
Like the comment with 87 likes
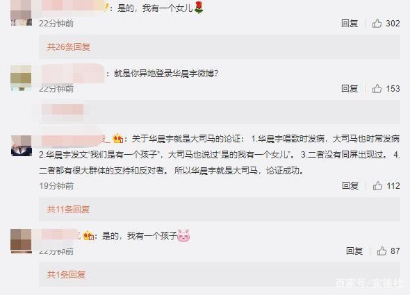(382, 251)
